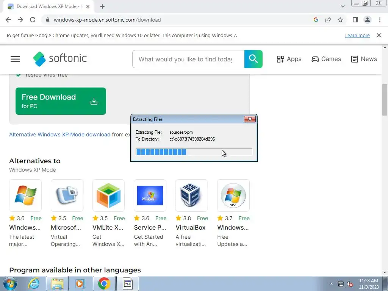
Task: Click the site lock icon
Action: tap(48, 20)
